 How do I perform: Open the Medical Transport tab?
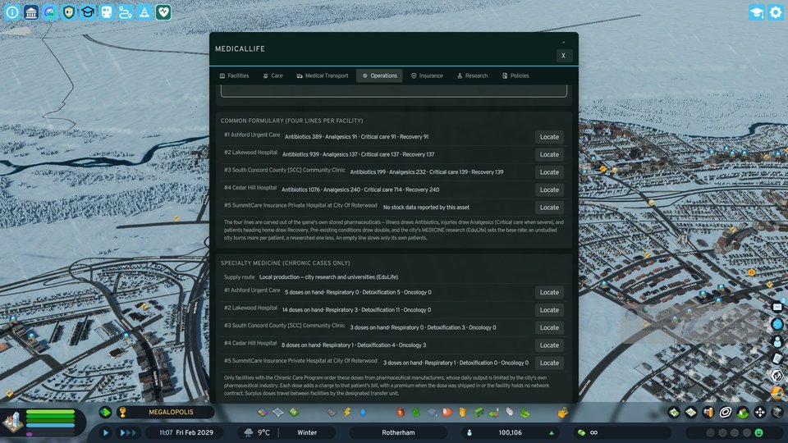coord(322,75)
